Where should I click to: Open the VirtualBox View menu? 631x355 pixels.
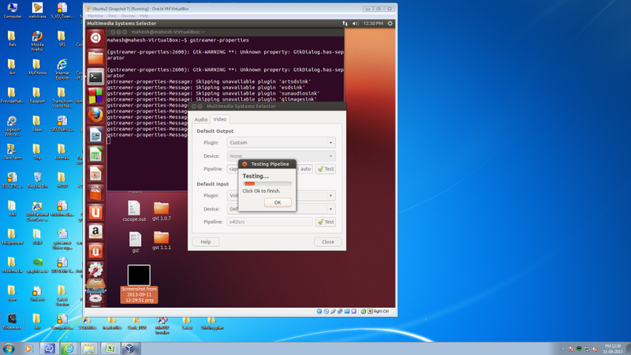click(x=112, y=16)
